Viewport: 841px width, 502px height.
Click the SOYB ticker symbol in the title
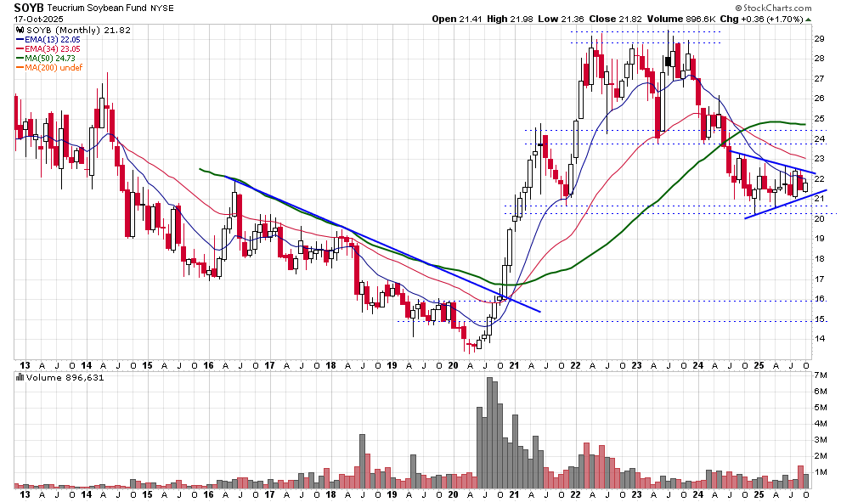click(x=29, y=8)
